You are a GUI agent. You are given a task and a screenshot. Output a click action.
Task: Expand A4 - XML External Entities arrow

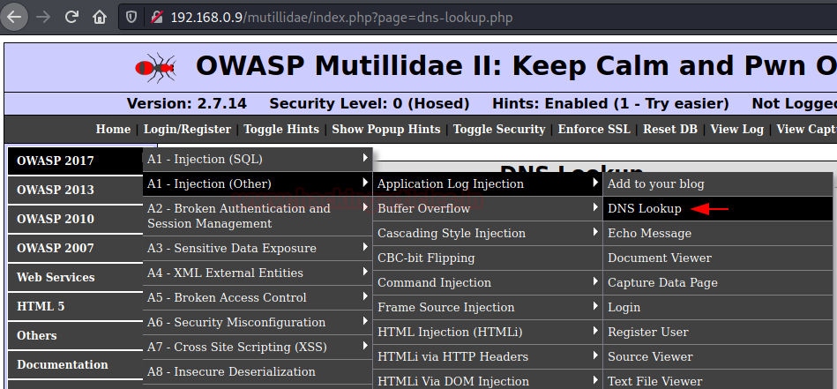tap(365, 273)
